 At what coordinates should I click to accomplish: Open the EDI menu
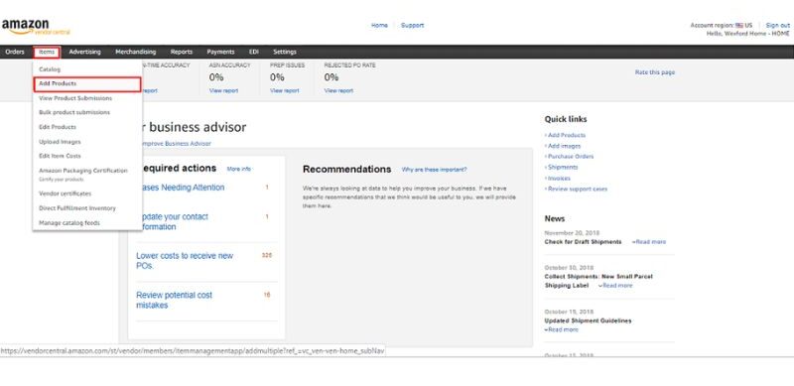point(254,52)
